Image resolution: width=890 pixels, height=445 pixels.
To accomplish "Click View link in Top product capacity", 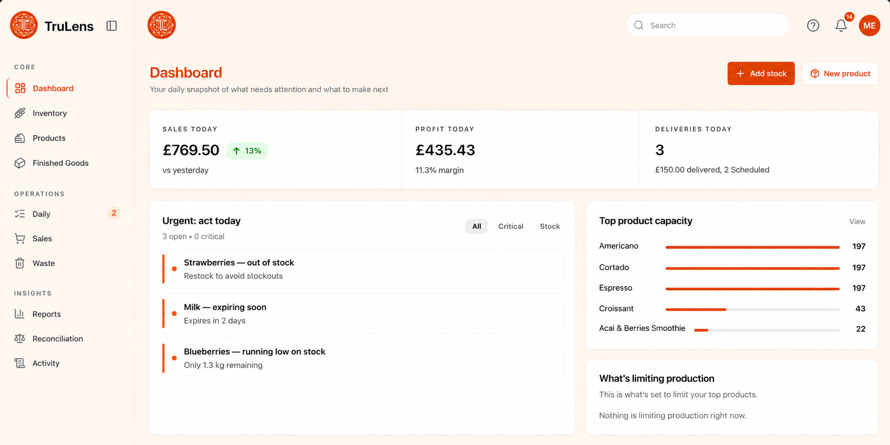I will pyautogui.click(x=857, y=222).
